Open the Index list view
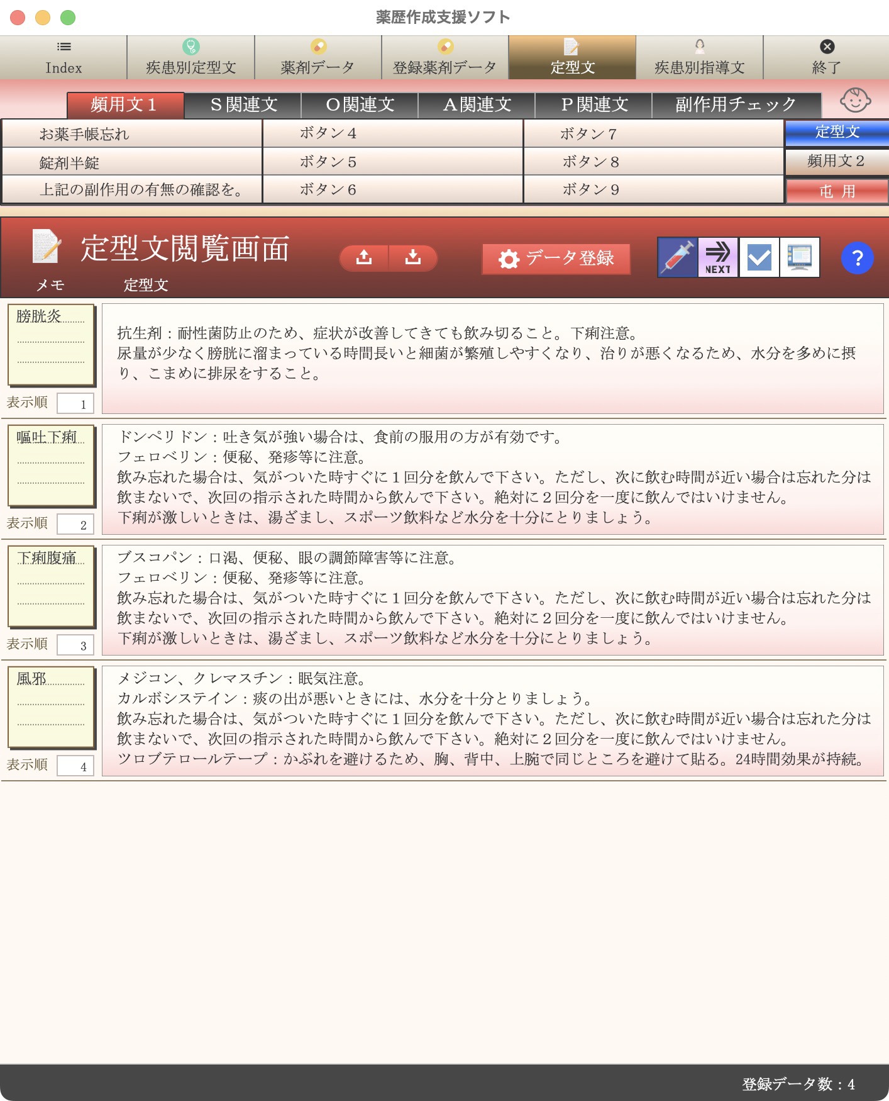Image resolution: width=889 pixels, height=1101 pixels. tap(63, 57)
